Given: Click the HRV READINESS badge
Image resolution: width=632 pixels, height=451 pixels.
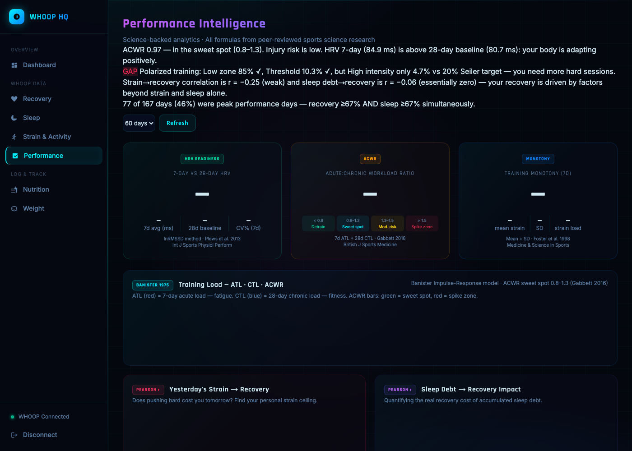Looking at the screenshot, I should 202,159.
